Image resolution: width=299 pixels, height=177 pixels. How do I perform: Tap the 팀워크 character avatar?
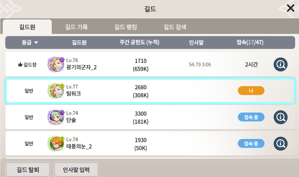point(55,91)
